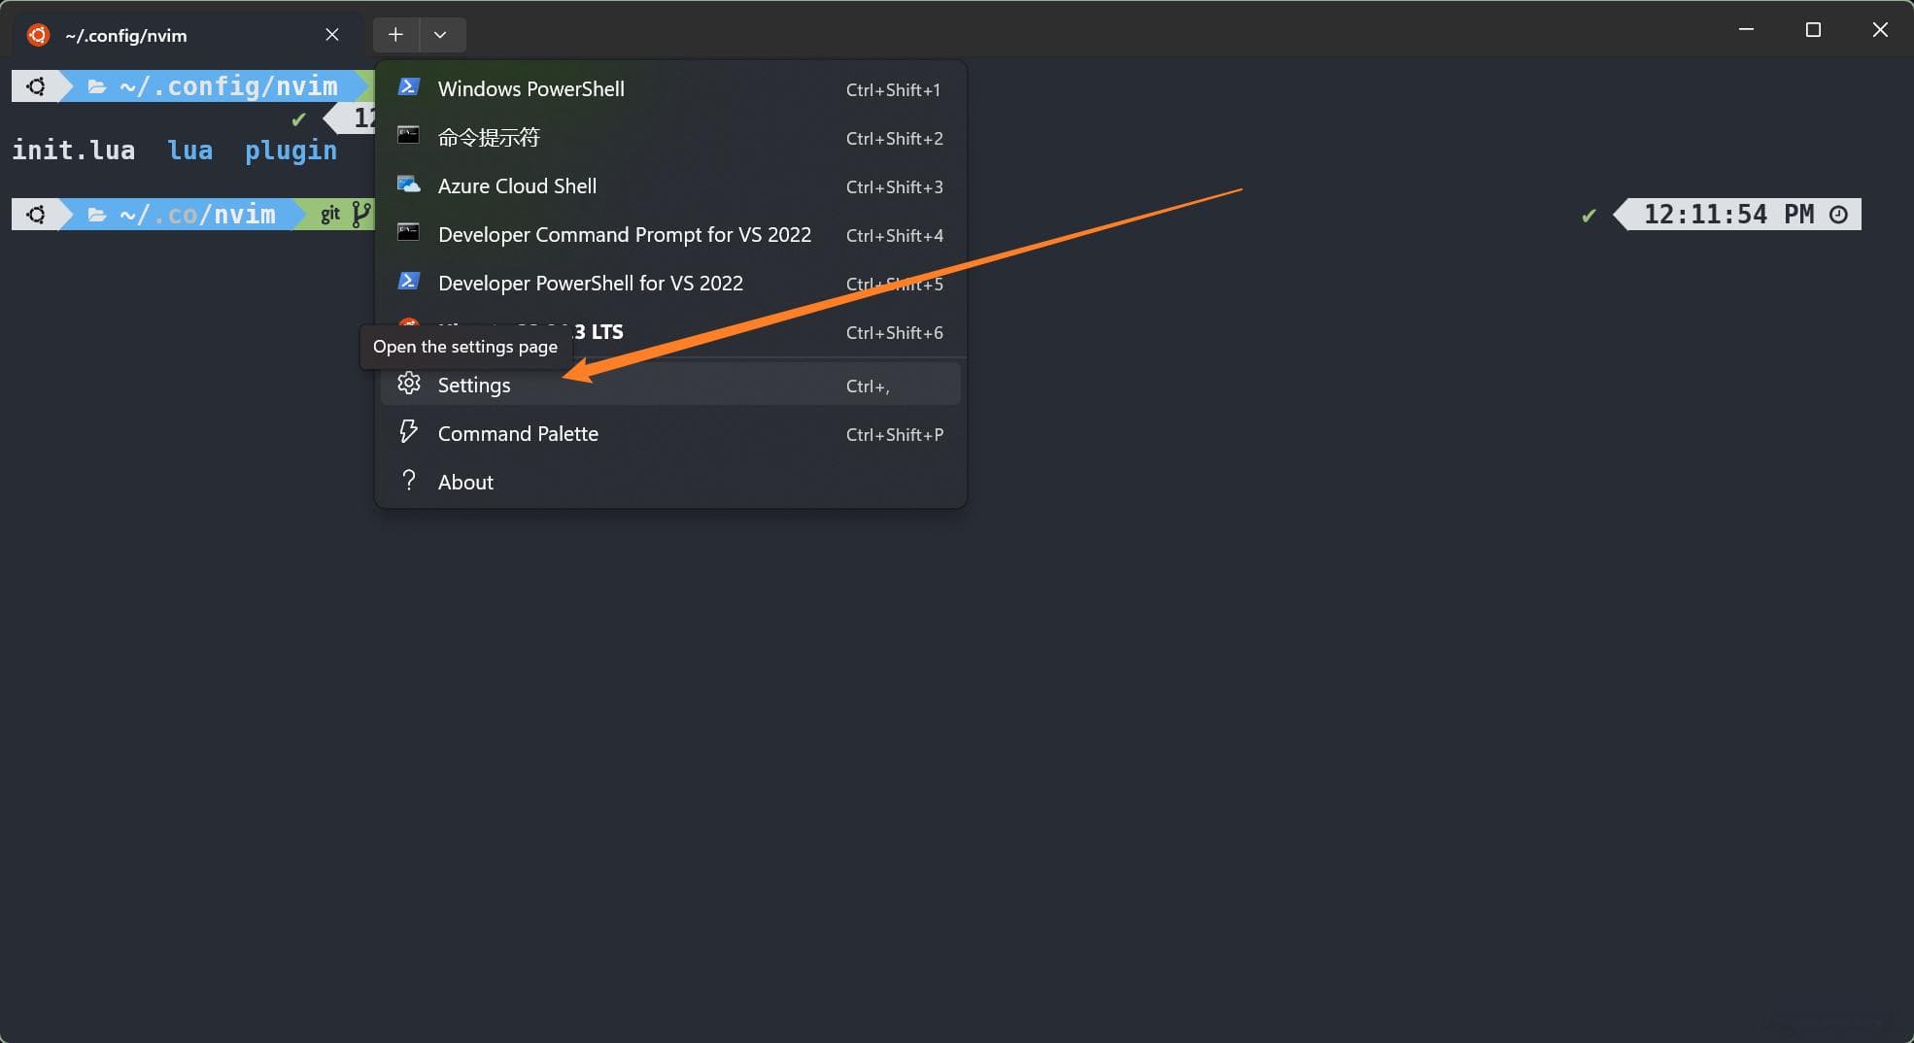
Task: Click the Ubuntu logo in first prompt
Action: (x=36, y=86)
